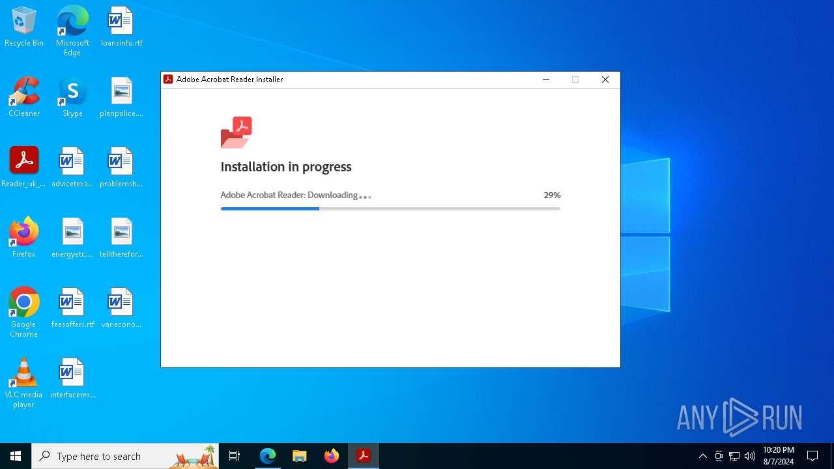This screenshot has width=834, height=469.
Task: Select the interfaceres Word document
Action: point(72,379)
